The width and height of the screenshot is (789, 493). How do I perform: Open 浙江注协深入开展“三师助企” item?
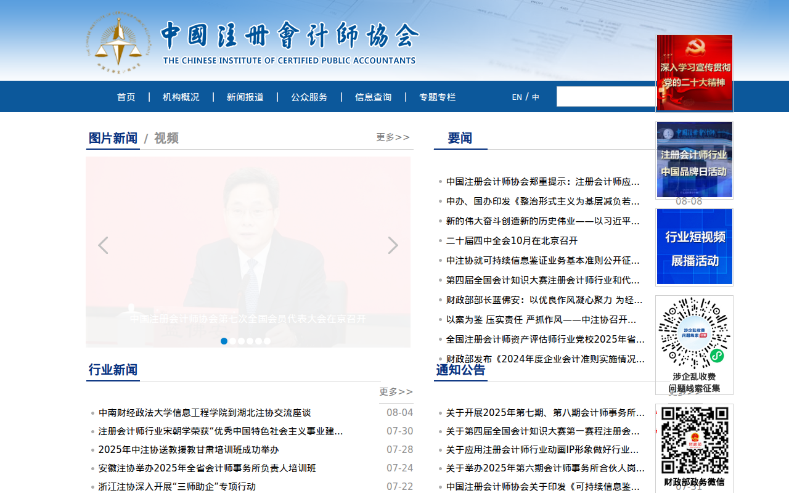tap(177, 487)
